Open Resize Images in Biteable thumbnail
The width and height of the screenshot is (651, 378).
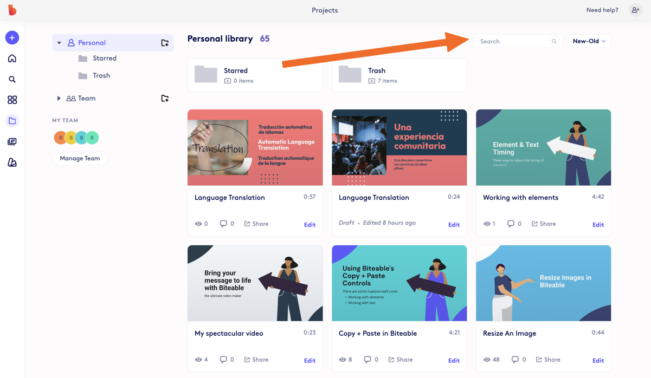pyautogui.click(x=544, y=283)
